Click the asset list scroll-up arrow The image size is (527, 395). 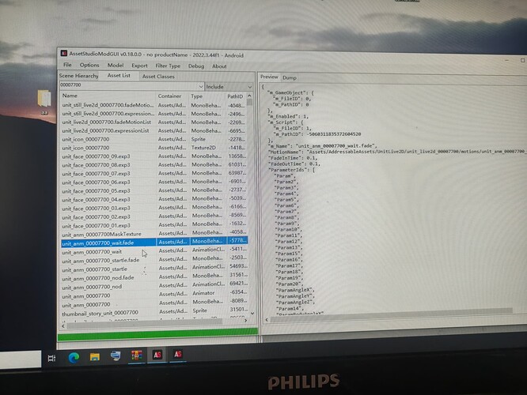point(250,96)
